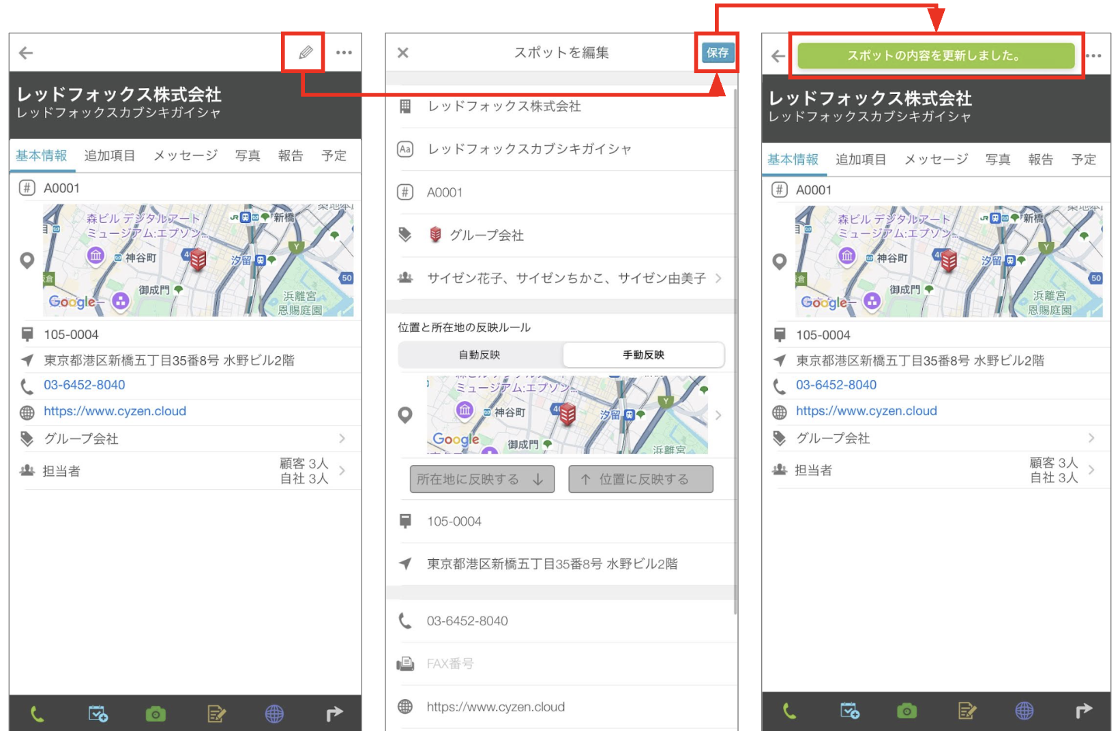Expand グループ会社 row in right screen
Image resolution: width=1120 pixels, height=731 pixels.
click(936, 438)
